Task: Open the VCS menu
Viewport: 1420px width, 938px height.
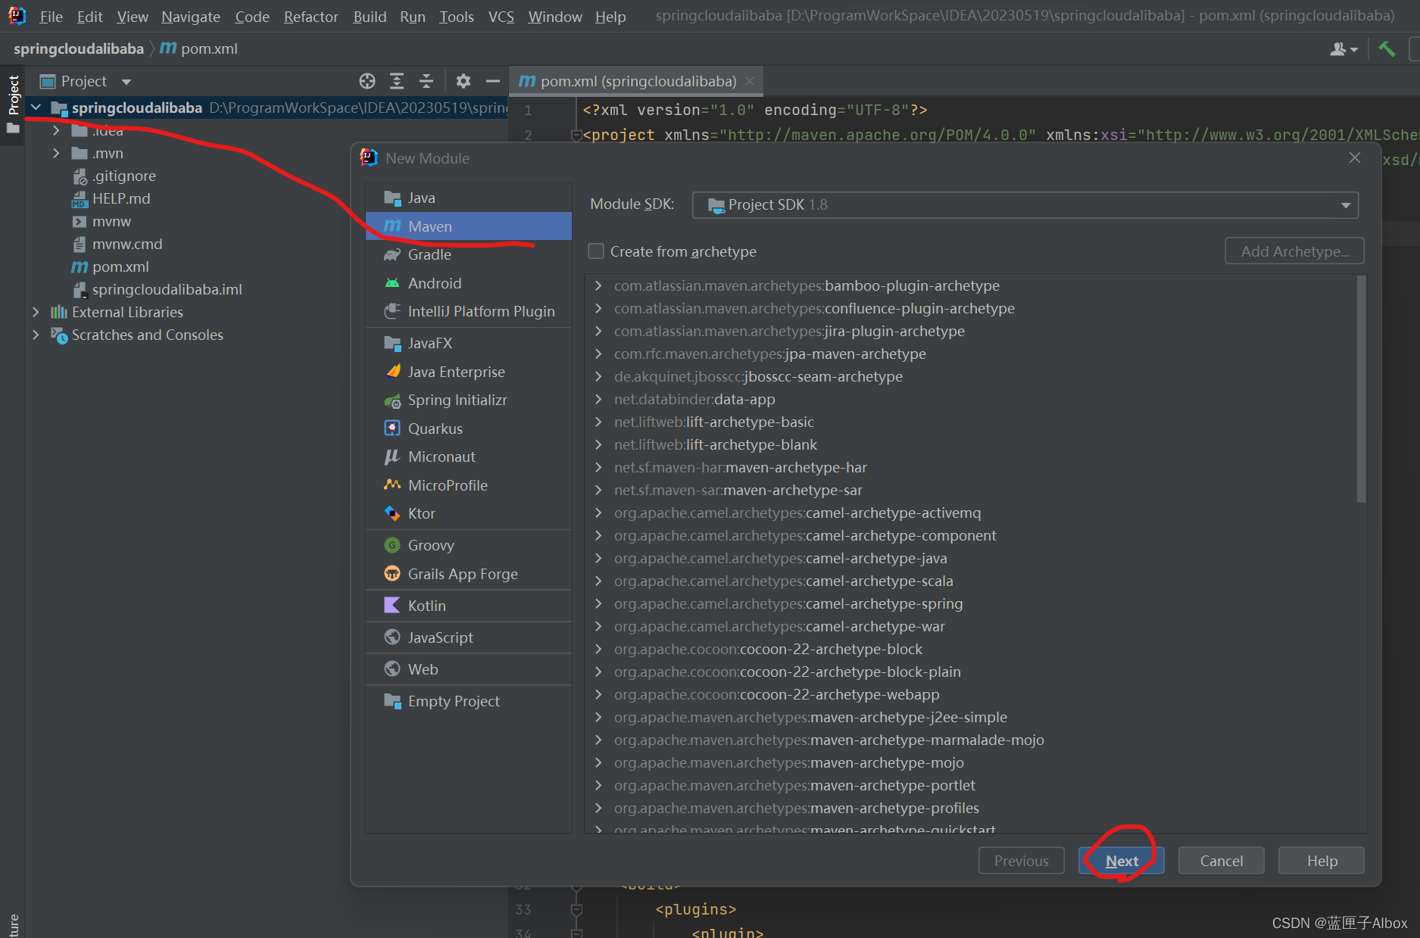Action: coord(501,17)
